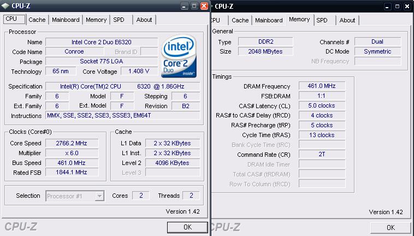The height and width of the screenshot is (236, 414).
Task: Click the Threads count field
Action: tap(191, 196)
